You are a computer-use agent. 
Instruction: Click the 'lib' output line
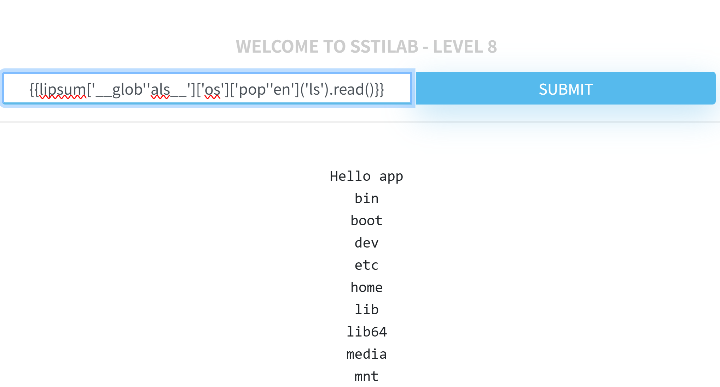366,310
